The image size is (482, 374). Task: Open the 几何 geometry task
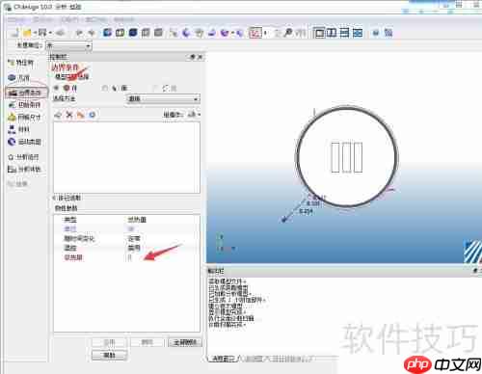[19, 77]
